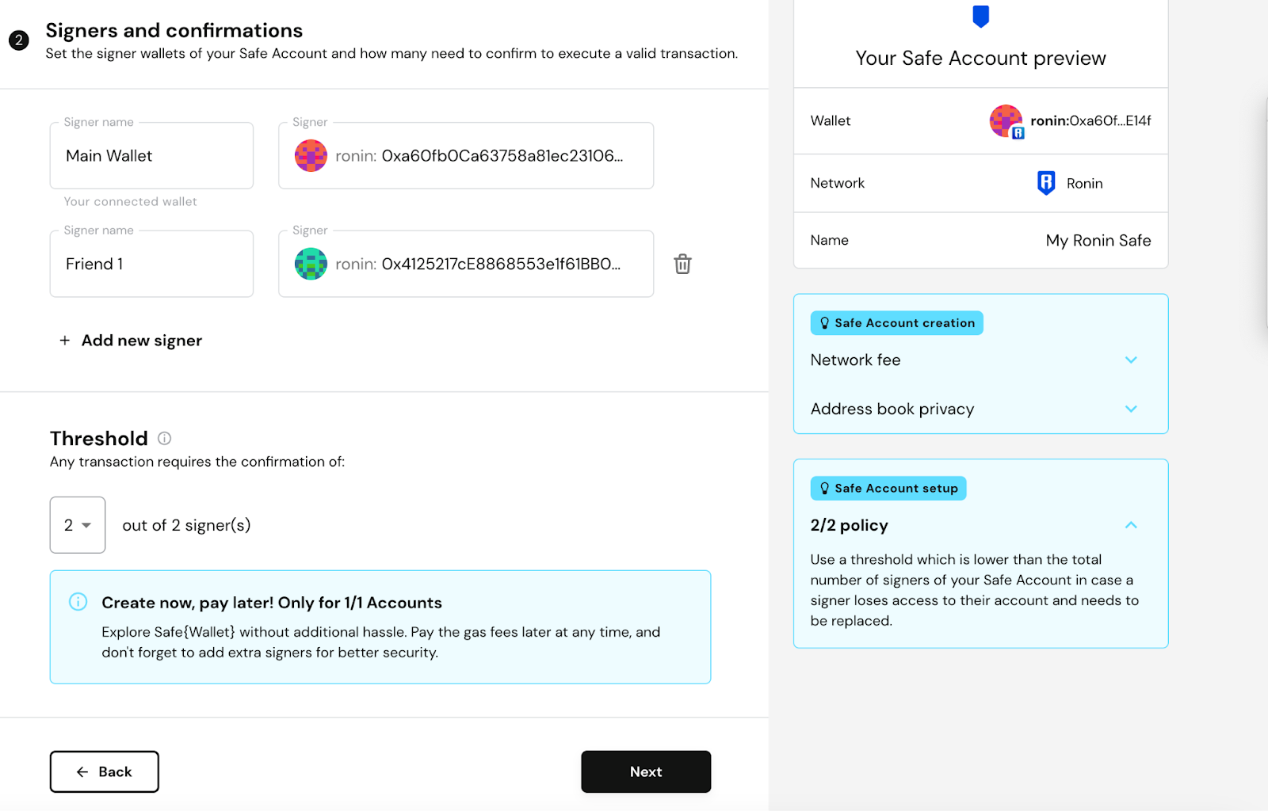Click Add new signer
The image size is (1268, 811).
(x=131, y=341)
